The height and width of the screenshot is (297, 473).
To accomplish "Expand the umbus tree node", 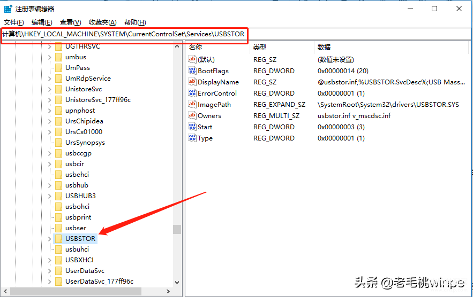I will click(x=50, y=57).
